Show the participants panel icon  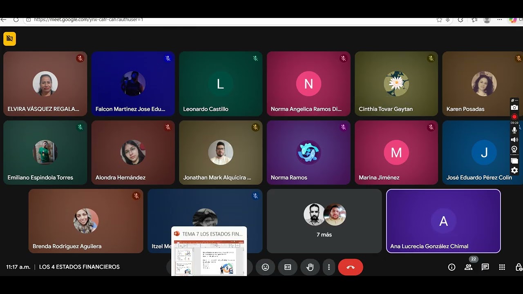[468, 267]
